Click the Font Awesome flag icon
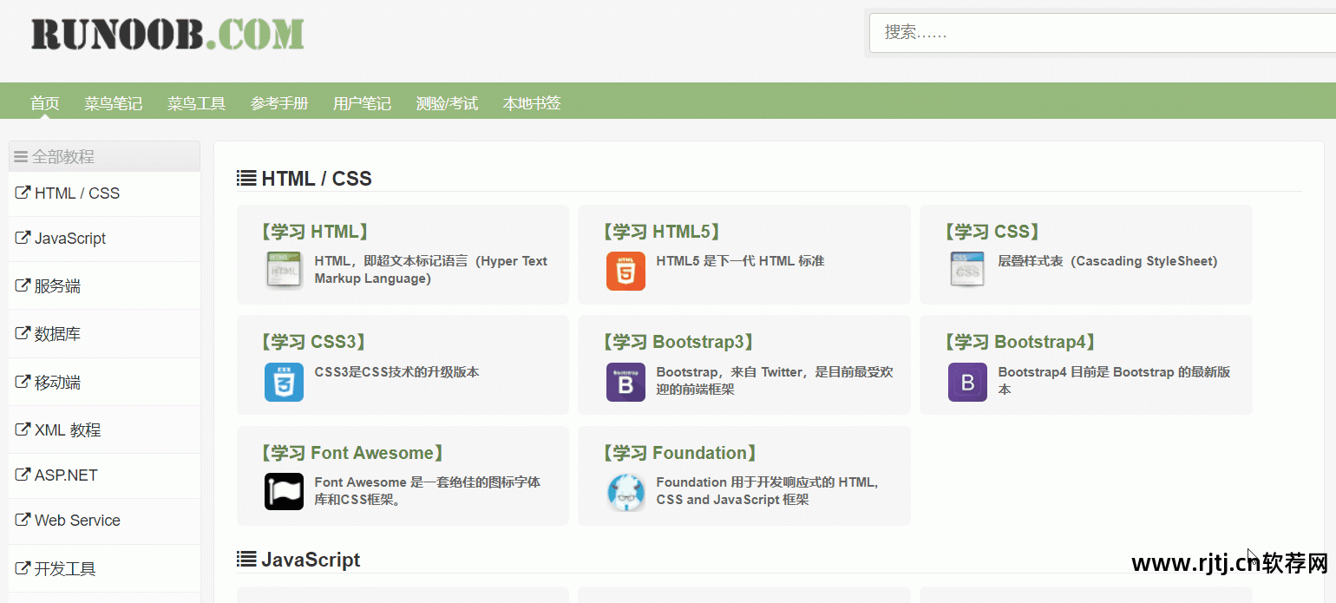1336x603 pixels. 284,492
